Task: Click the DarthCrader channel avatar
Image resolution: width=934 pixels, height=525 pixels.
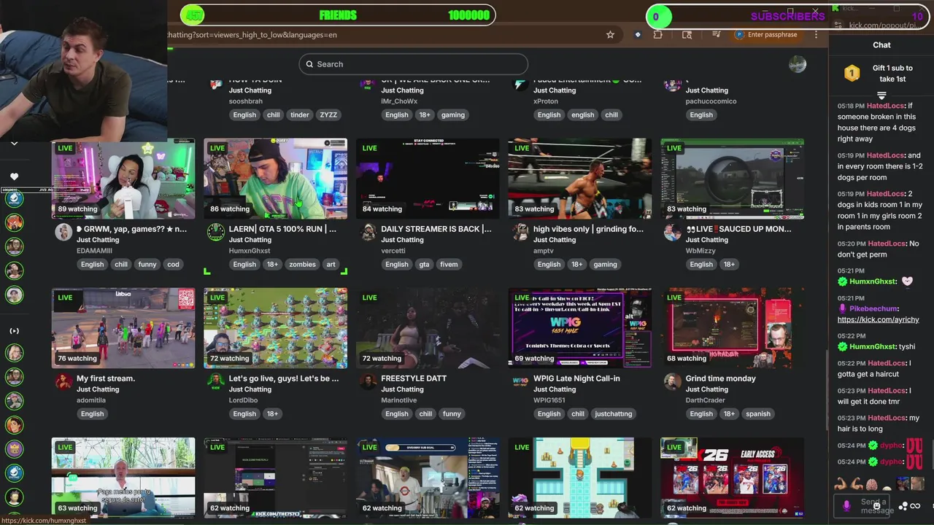Action: pos(673,381)
